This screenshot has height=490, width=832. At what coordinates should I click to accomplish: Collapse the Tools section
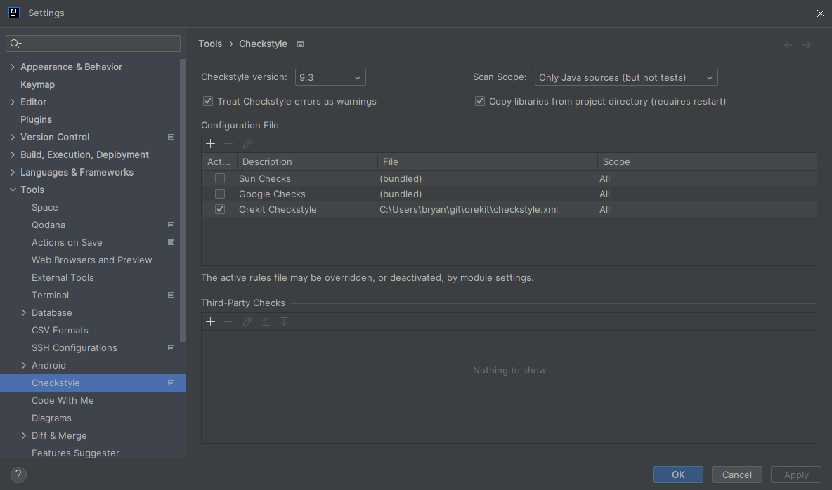[x=13, y=190]
